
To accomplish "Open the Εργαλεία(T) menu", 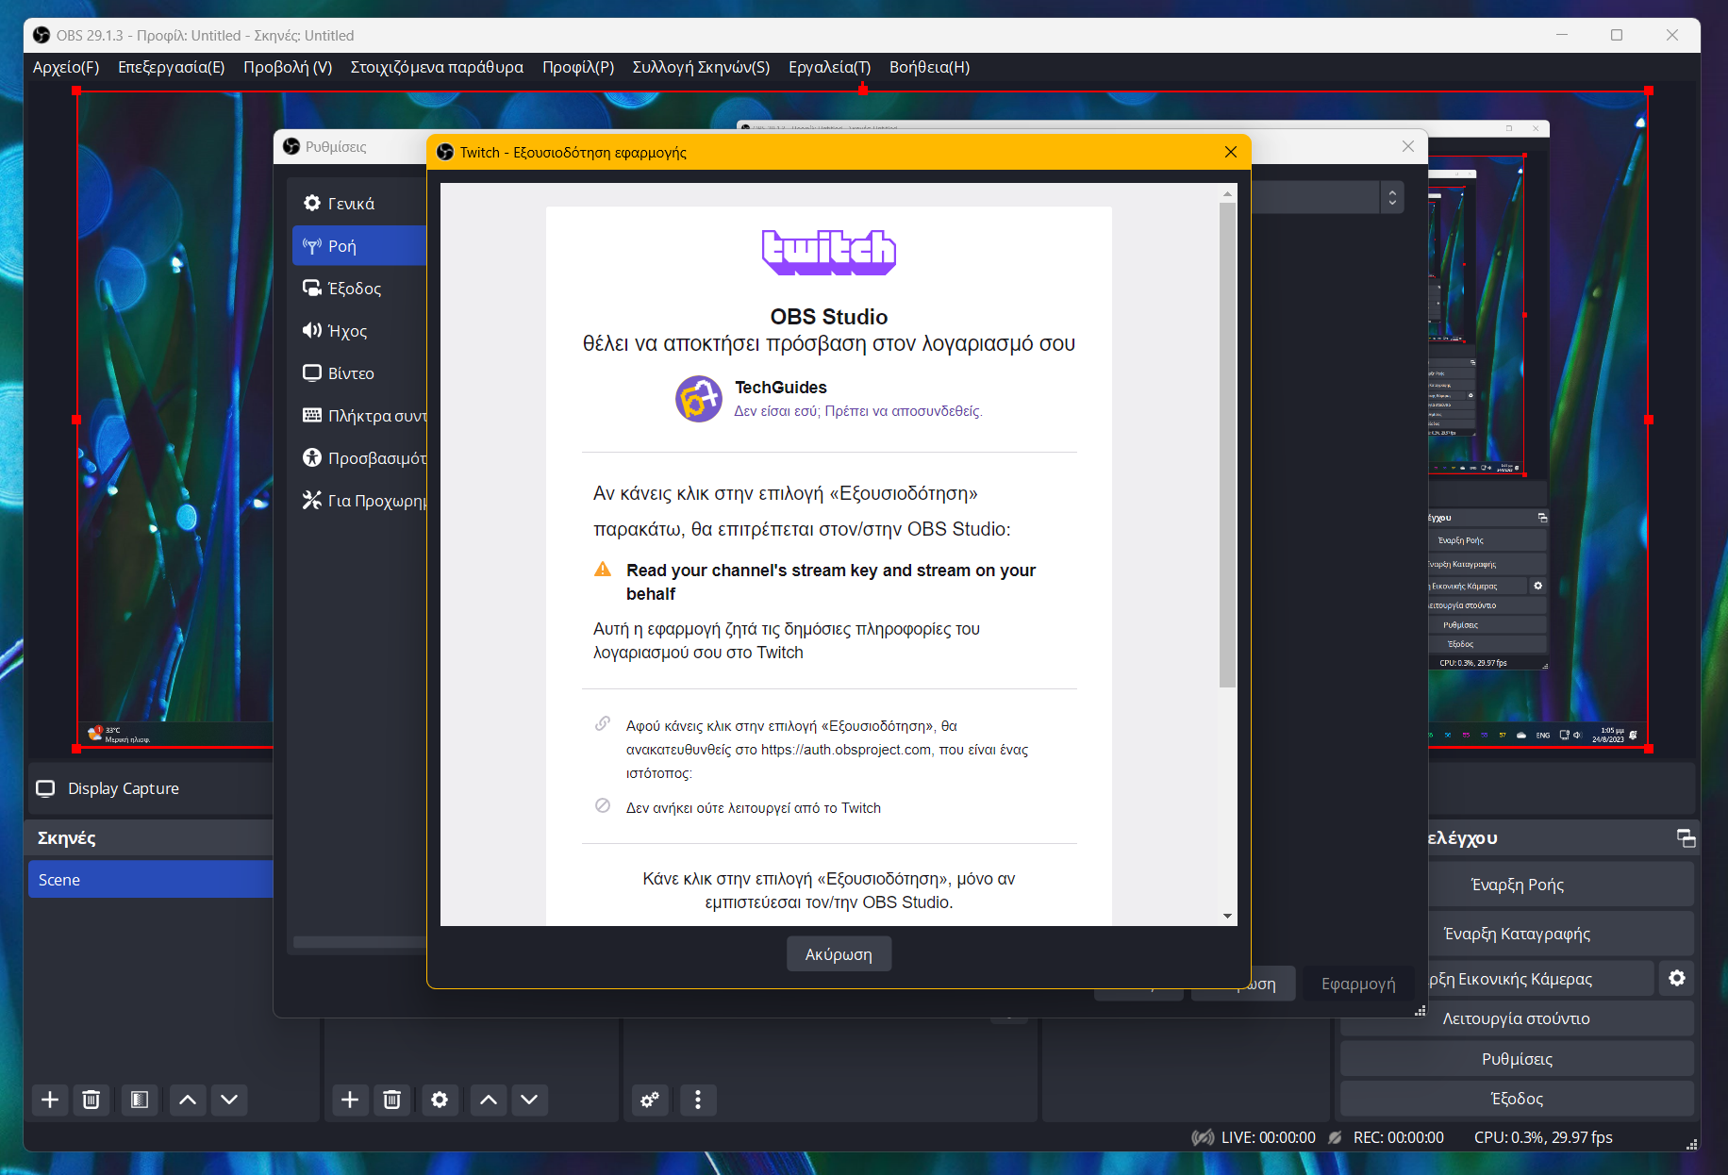I will (x=830, y=67).
